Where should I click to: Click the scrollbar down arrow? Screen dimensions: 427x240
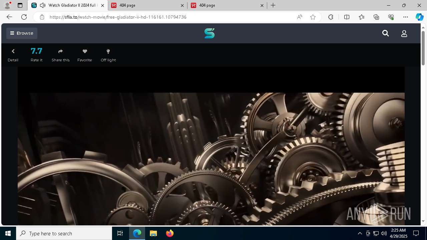pyautogui.click(x=423, y=221)
